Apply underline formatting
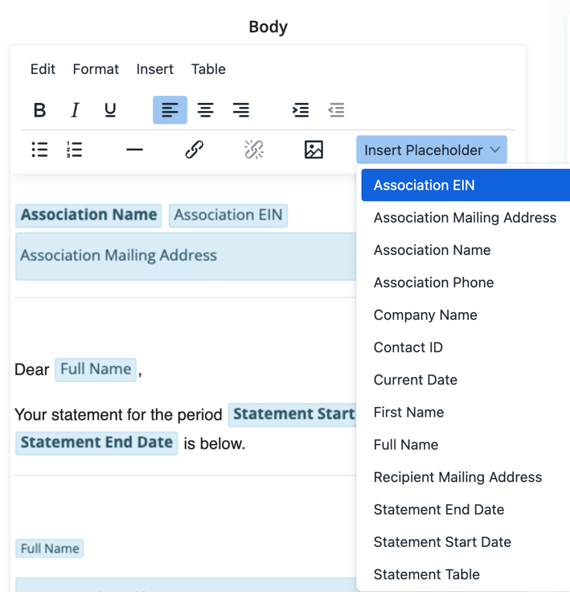Image resolution: width=570 pixels, height=592 pixels. point(110,110)
